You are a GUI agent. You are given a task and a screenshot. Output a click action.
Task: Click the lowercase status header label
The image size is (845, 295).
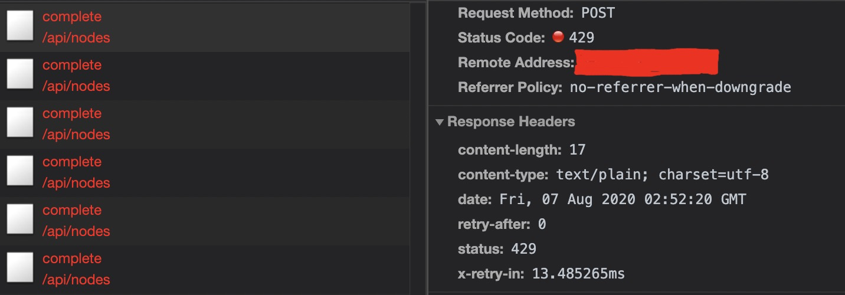pyautogui.click(x=477, y=249)
